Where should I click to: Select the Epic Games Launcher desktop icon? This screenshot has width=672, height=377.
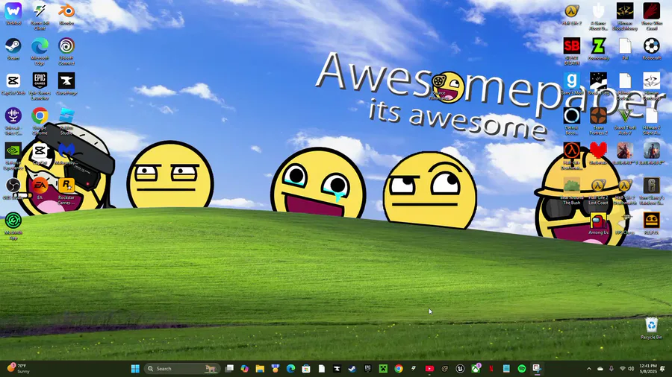(x=40, y=86)
